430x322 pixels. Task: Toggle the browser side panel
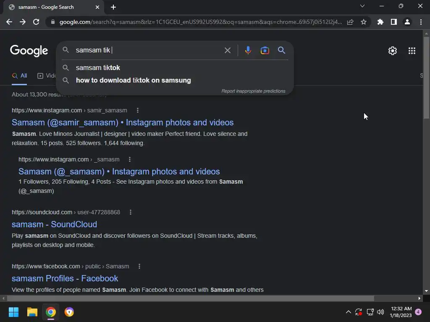pyautogui.click(x=394, y=22)
